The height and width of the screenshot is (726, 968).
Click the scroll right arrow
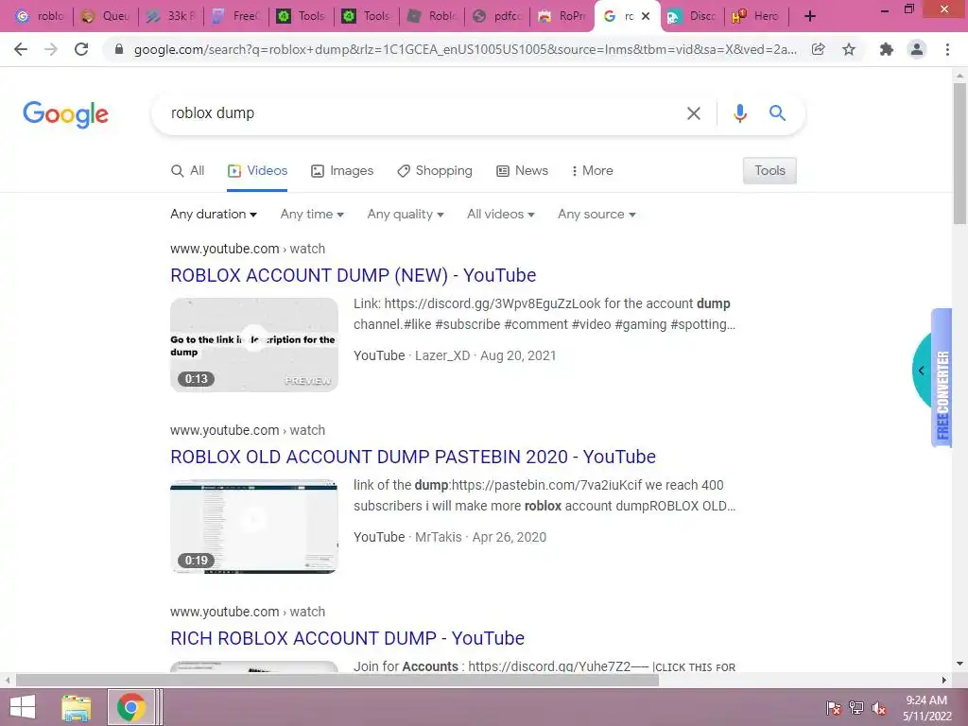pyautogui.click(x=944, y=681)
